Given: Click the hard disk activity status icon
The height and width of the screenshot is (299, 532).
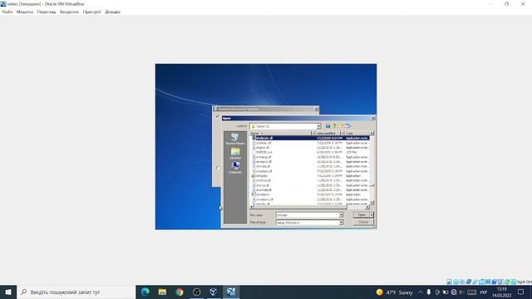Looking at the screenshot, I should pyautogui.click(x=449, y=282).
